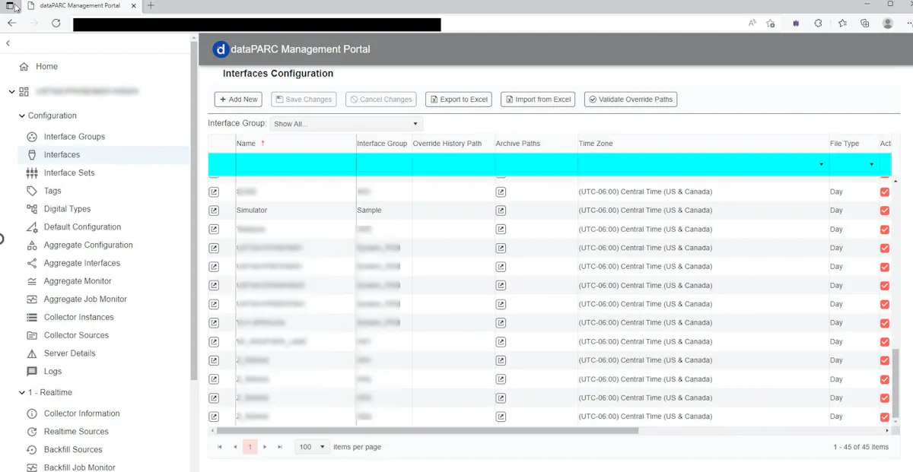Viewport: 913px width, 472px height.
Task: Sort by the Archive Paths column header
Action: [x=518, y=144]
